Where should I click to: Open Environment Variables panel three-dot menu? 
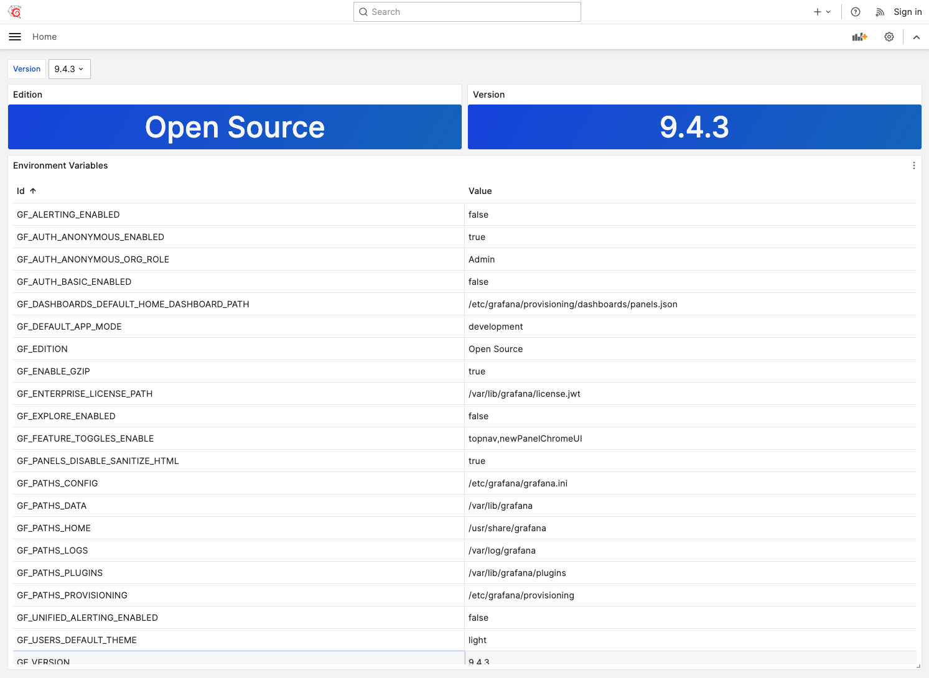pyautogui.click(x=913, y=165)
